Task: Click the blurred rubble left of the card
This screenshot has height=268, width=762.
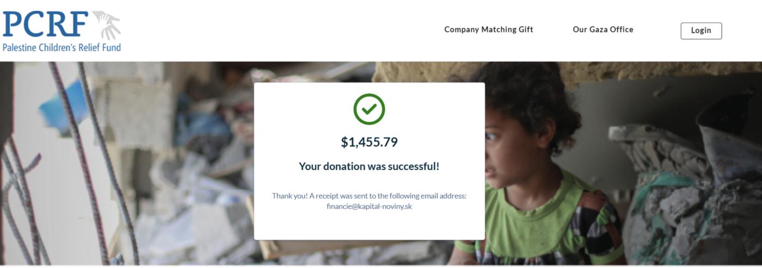Action: [201, 179]
